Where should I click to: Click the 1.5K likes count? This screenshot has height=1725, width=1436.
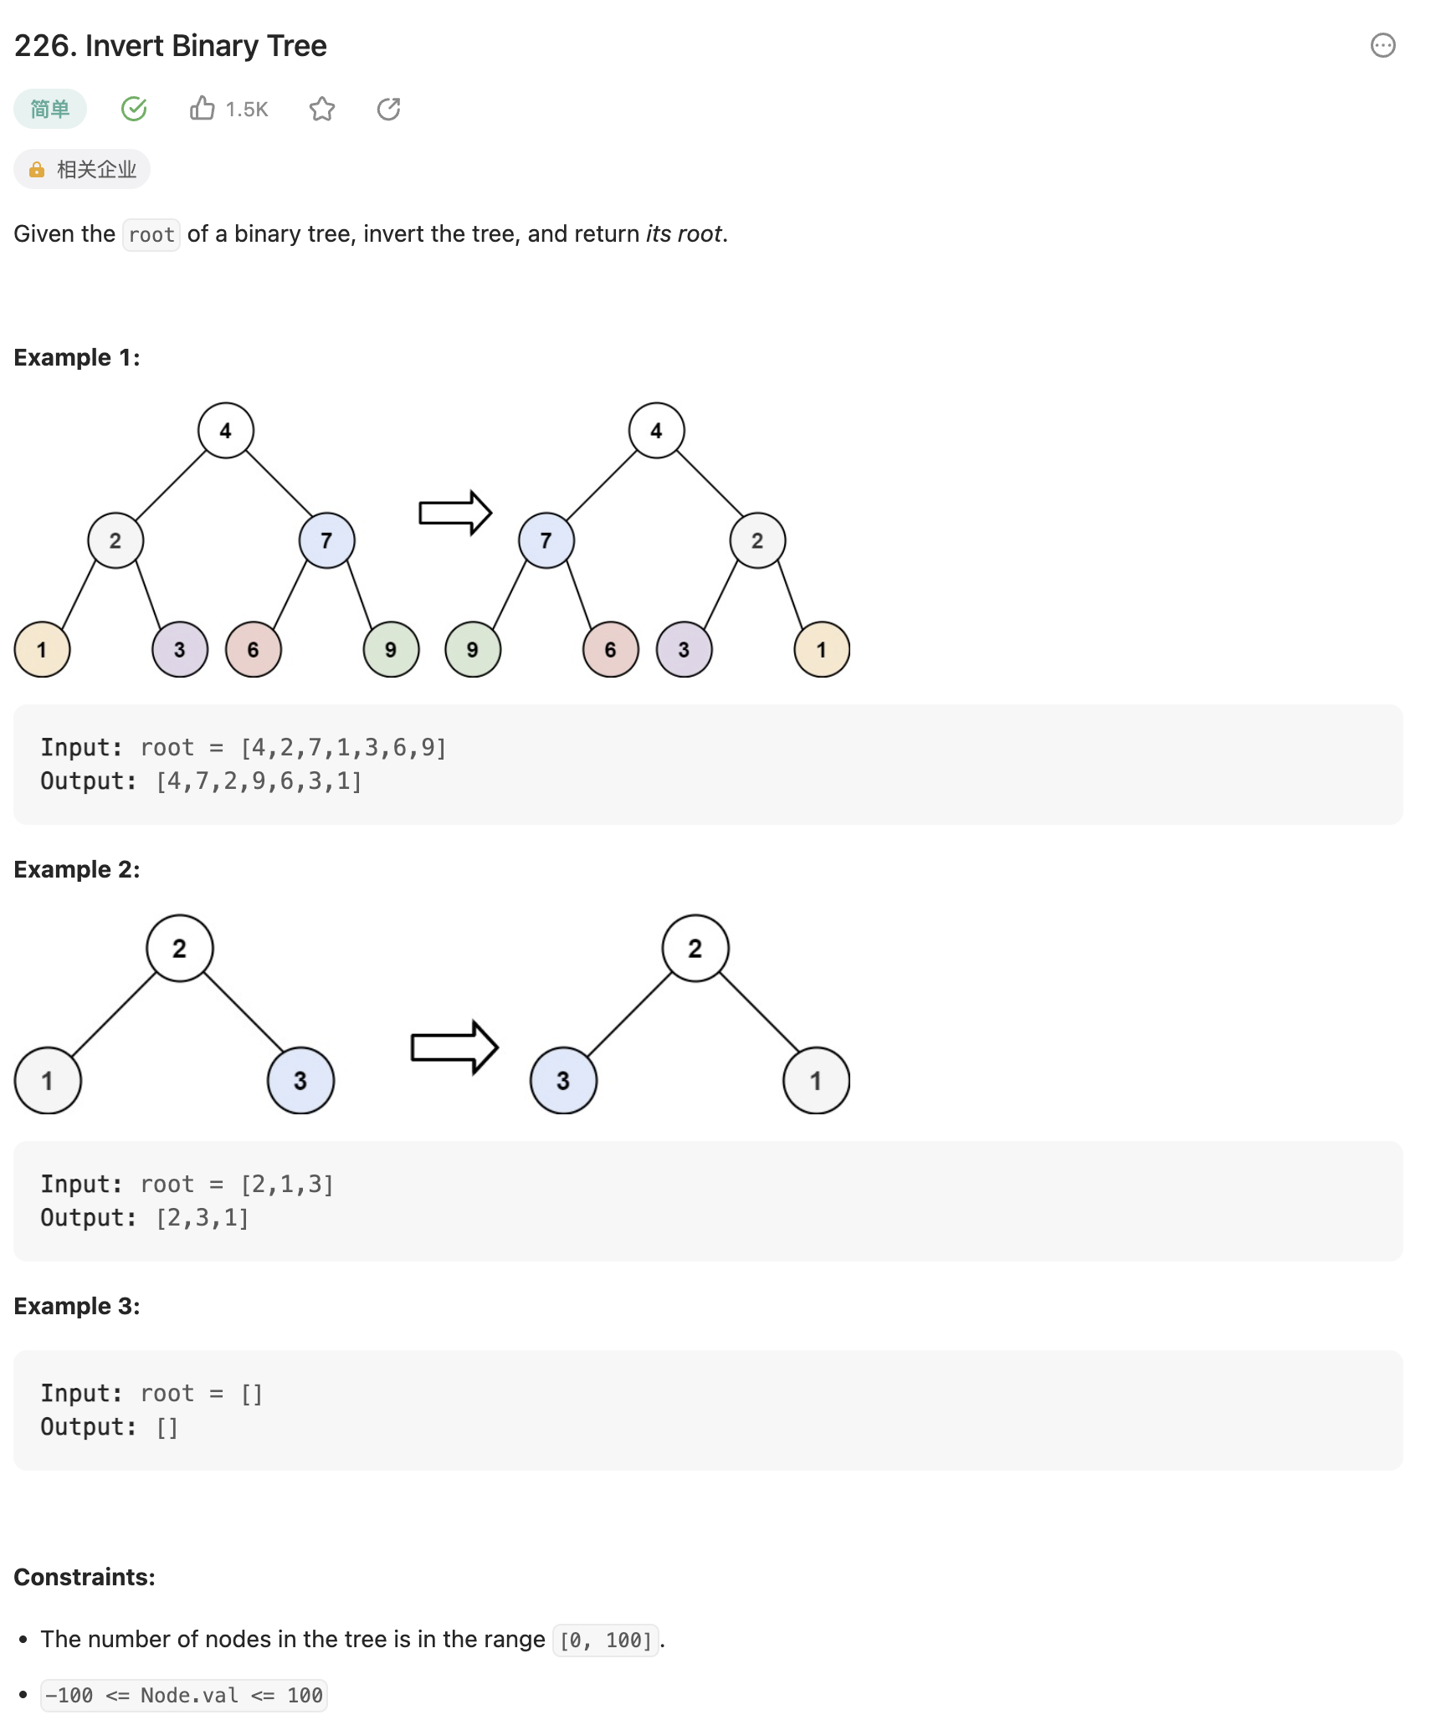tap(247, 110)
